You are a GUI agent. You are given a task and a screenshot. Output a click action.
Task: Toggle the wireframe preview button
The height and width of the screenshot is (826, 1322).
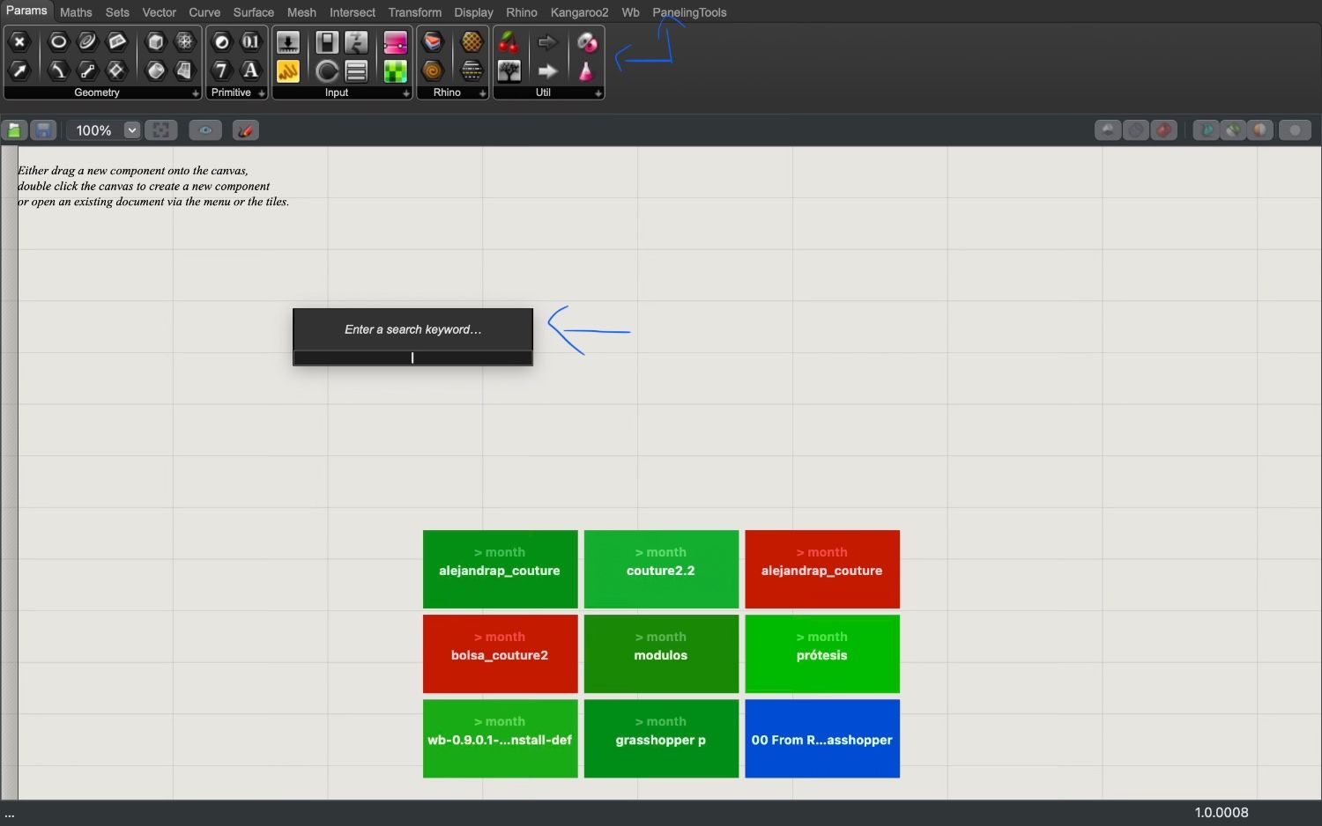1136,130
